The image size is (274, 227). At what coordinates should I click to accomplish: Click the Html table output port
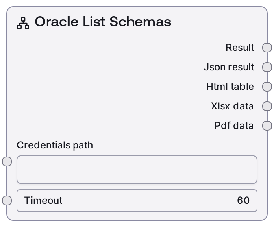pos(267,87)
